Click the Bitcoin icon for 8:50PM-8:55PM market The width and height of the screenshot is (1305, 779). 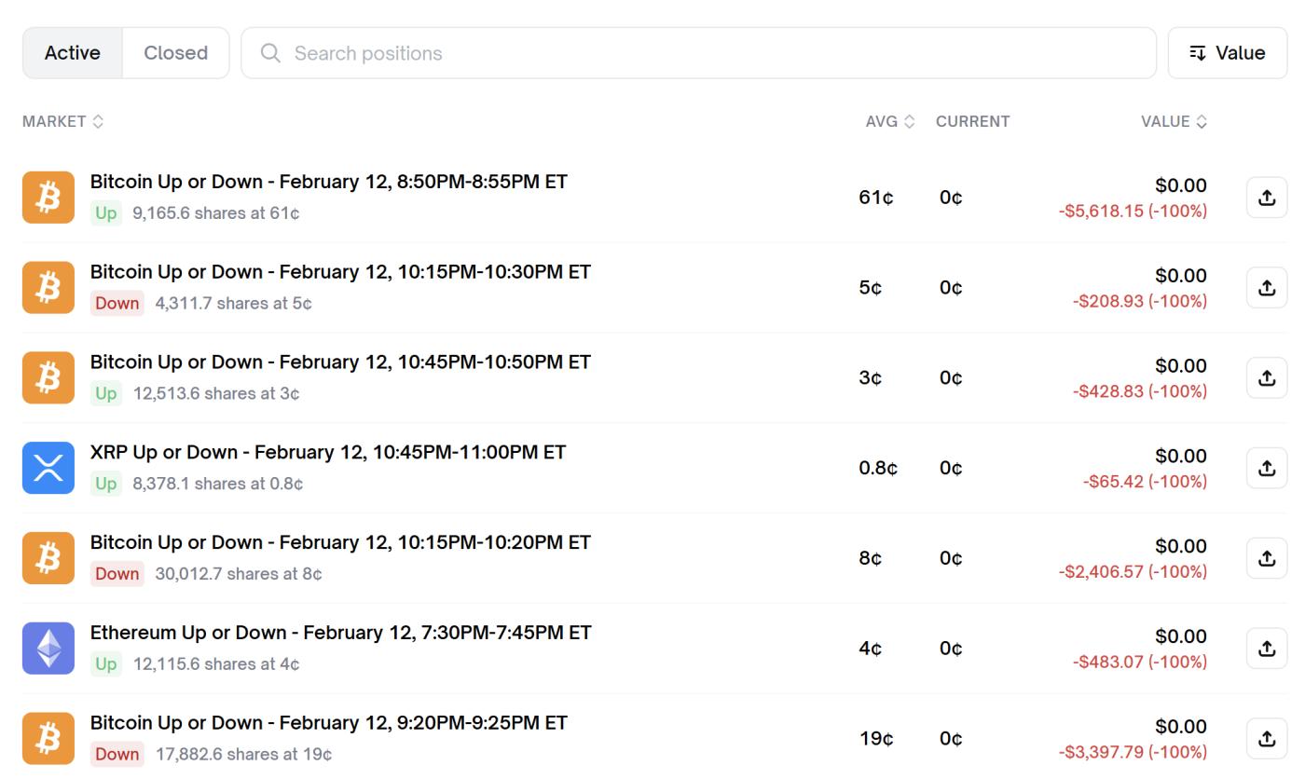pos(48,198)
